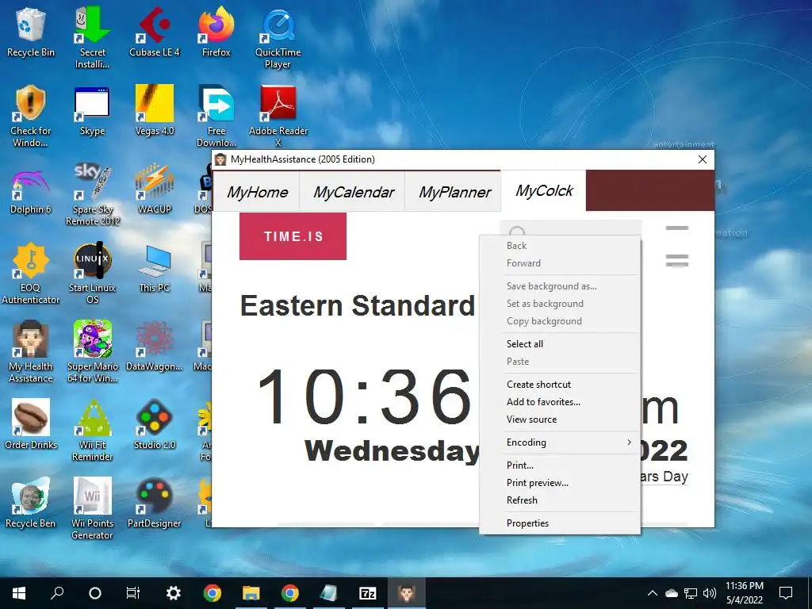The image size is (812, 609).
Task: Select the Skype desktop icon
Action: click(92, 111)
